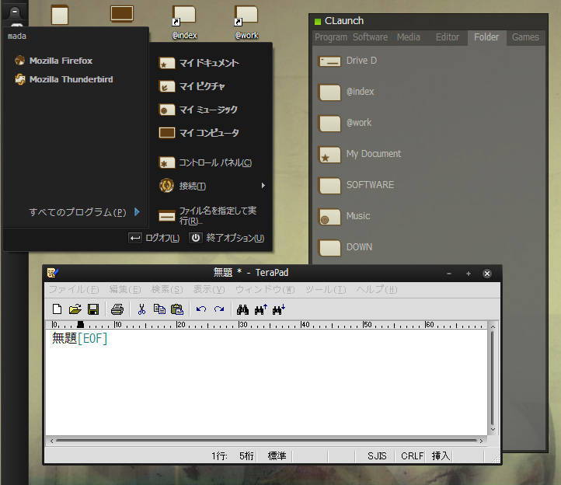Click the New file icon in TeraPad toolbar
This screenshot has width=561, height=485.
coord(57,309)
